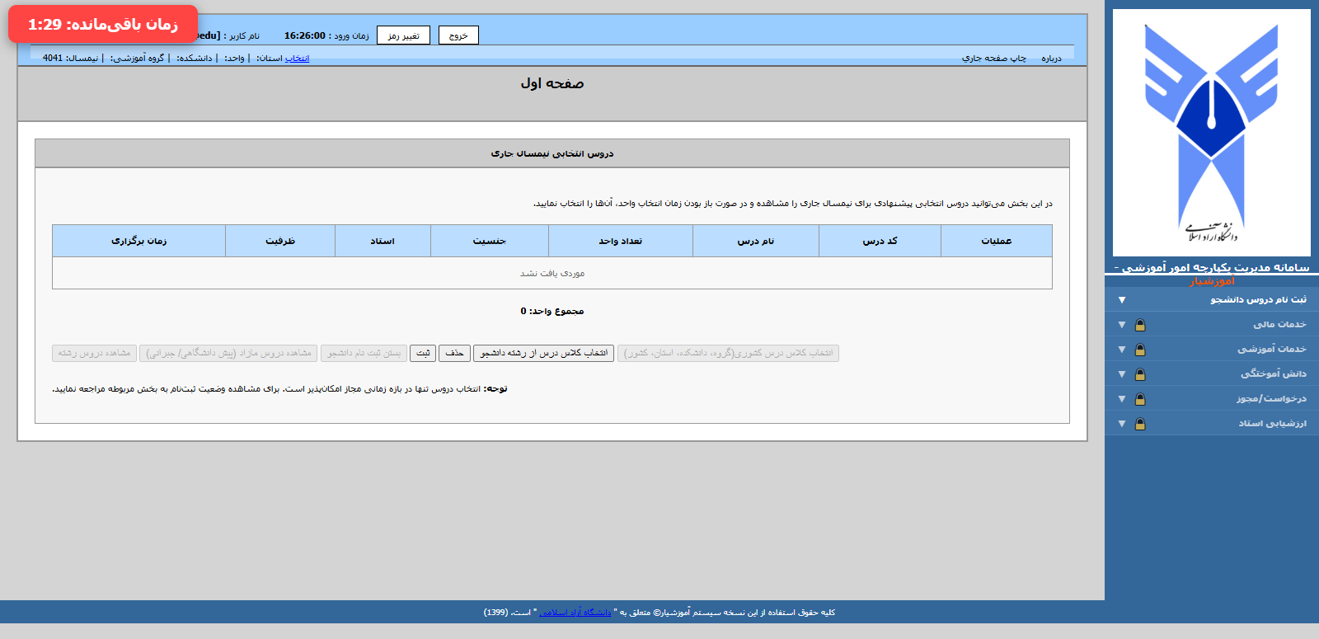Expand the دانش آموختگی menu arrow
Viewport: 1319px width, 639px height.
[x=1122, y=374]
